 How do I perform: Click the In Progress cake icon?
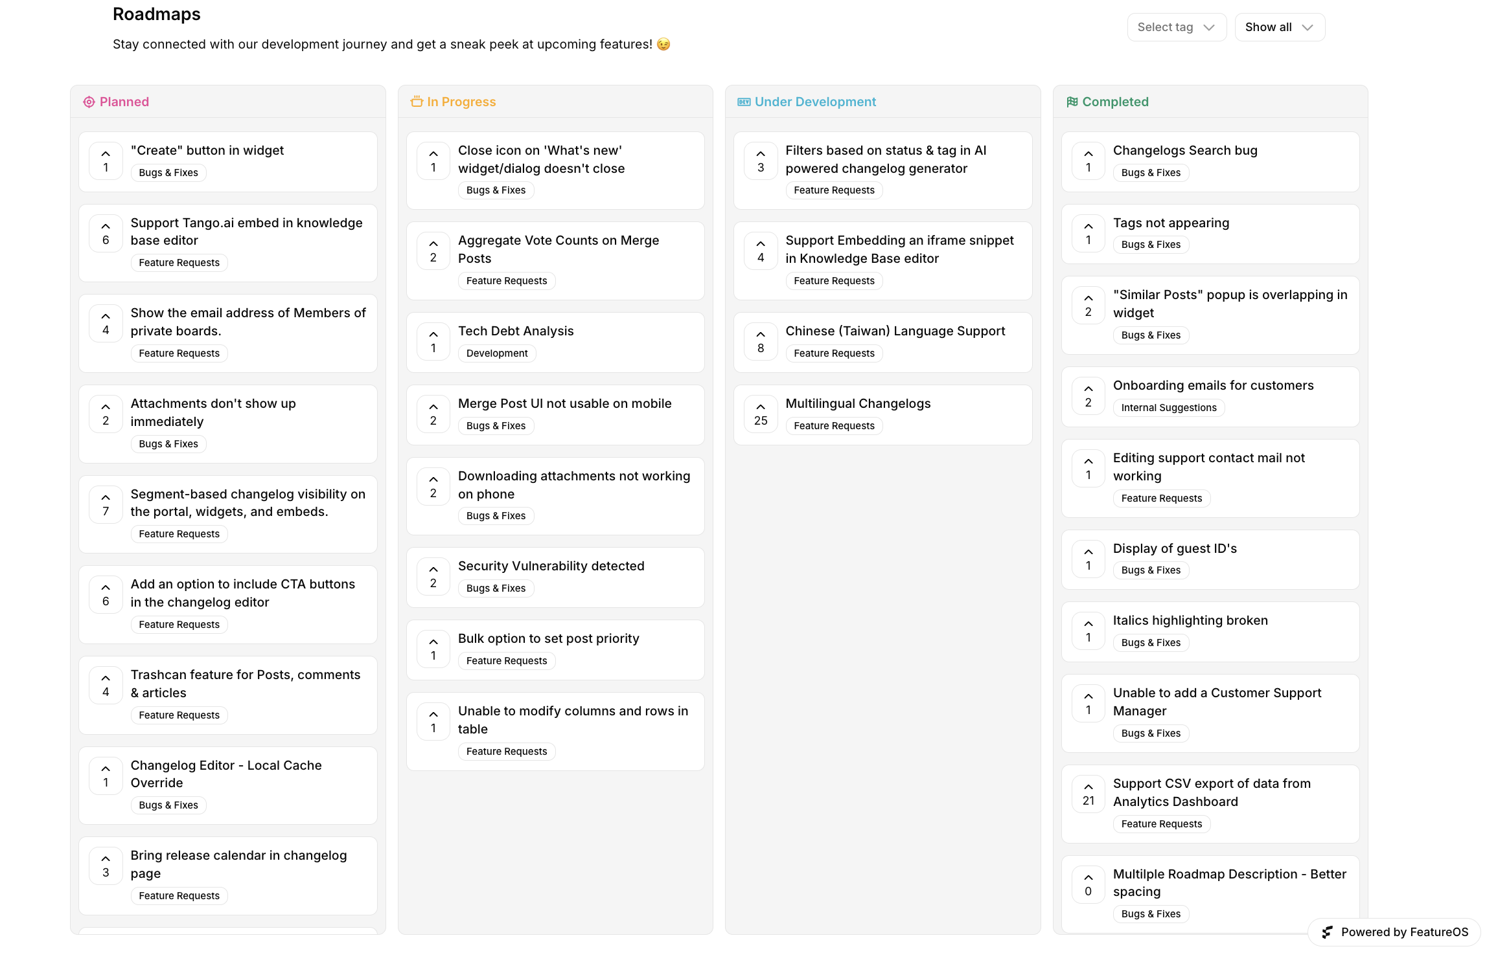point(416,102)
